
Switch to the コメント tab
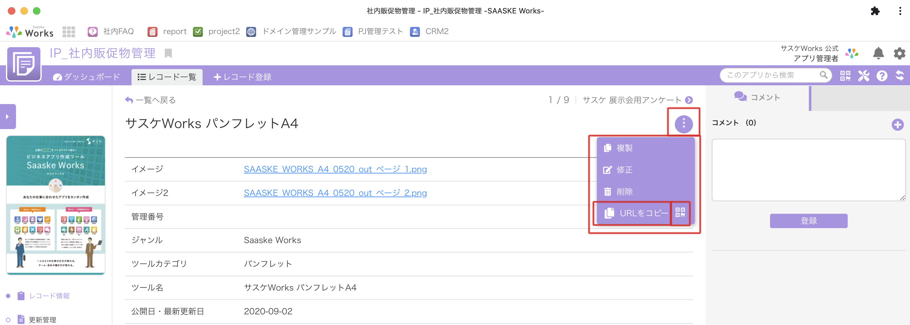pos(757,97)
